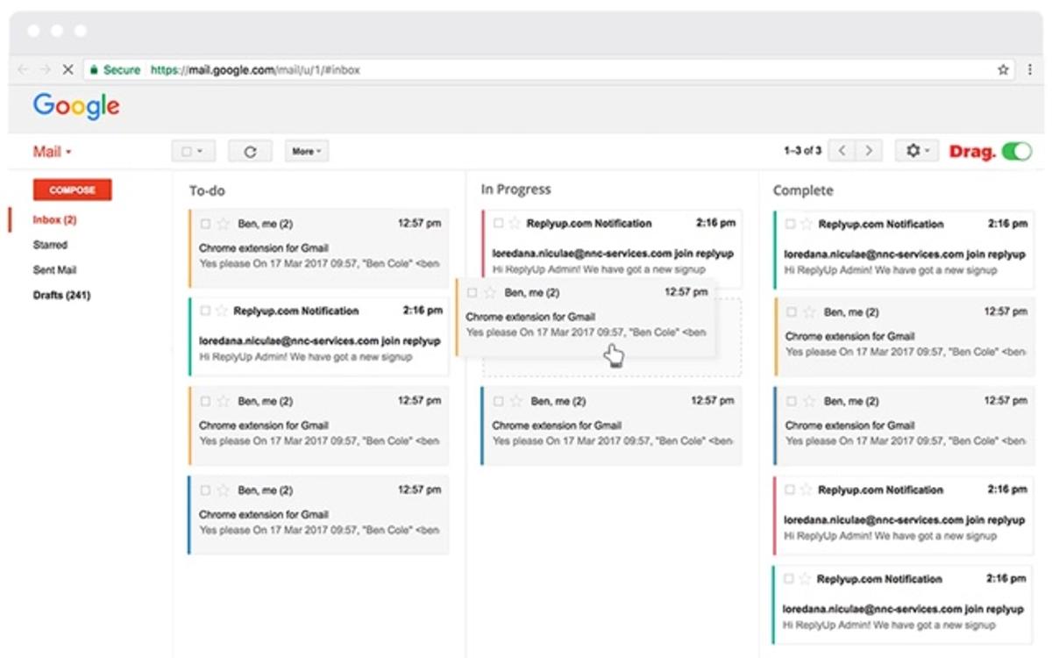The width and height of the screenshot is (1052, 658).
Task: Open the select-all checkbox dropdown
Action: pos(193,151)
